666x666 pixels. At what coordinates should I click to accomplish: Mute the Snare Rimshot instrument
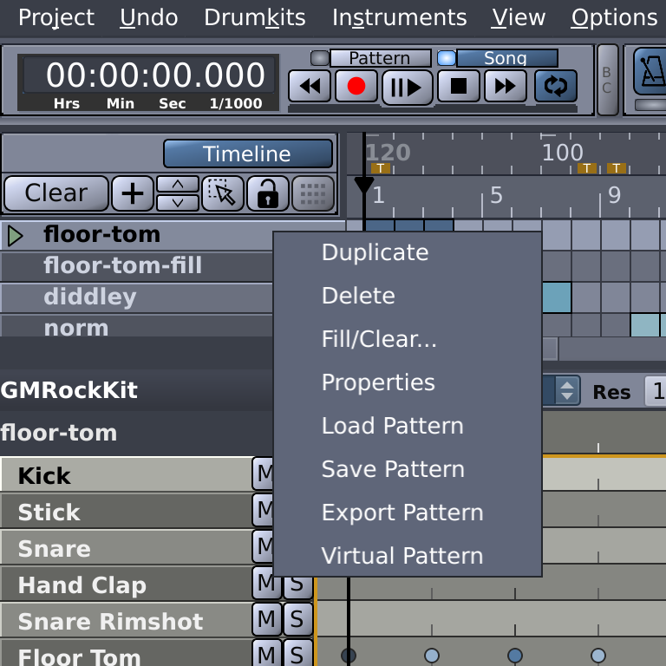pos(267,619)
